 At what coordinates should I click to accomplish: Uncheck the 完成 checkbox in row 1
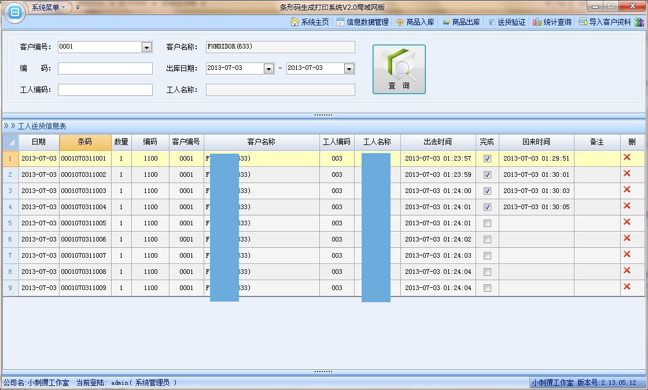pyautogui.click(x=487, y=158)
